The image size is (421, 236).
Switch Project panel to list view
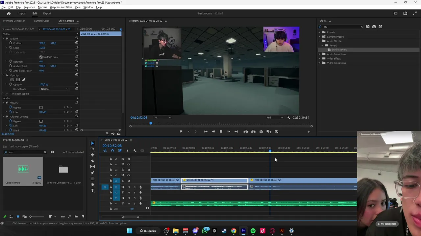(11, 216)
